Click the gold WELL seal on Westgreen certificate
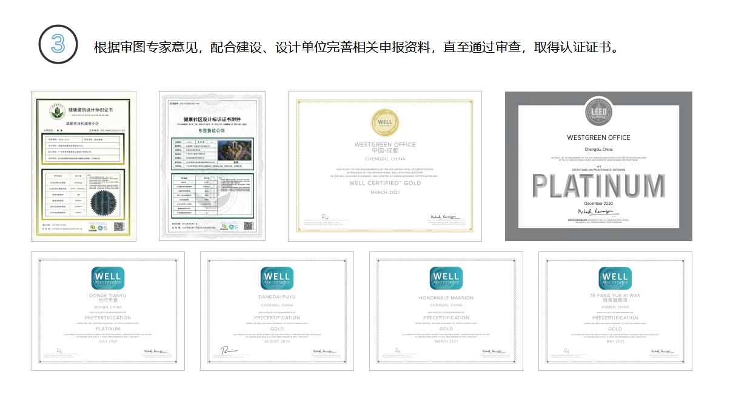 pos(384,122)
